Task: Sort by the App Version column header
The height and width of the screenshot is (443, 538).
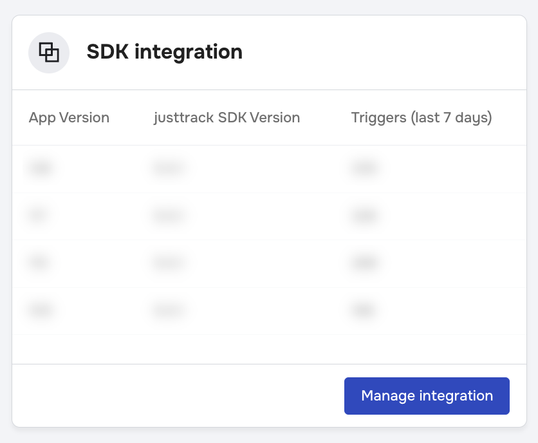Action: (x=69, y=118)
